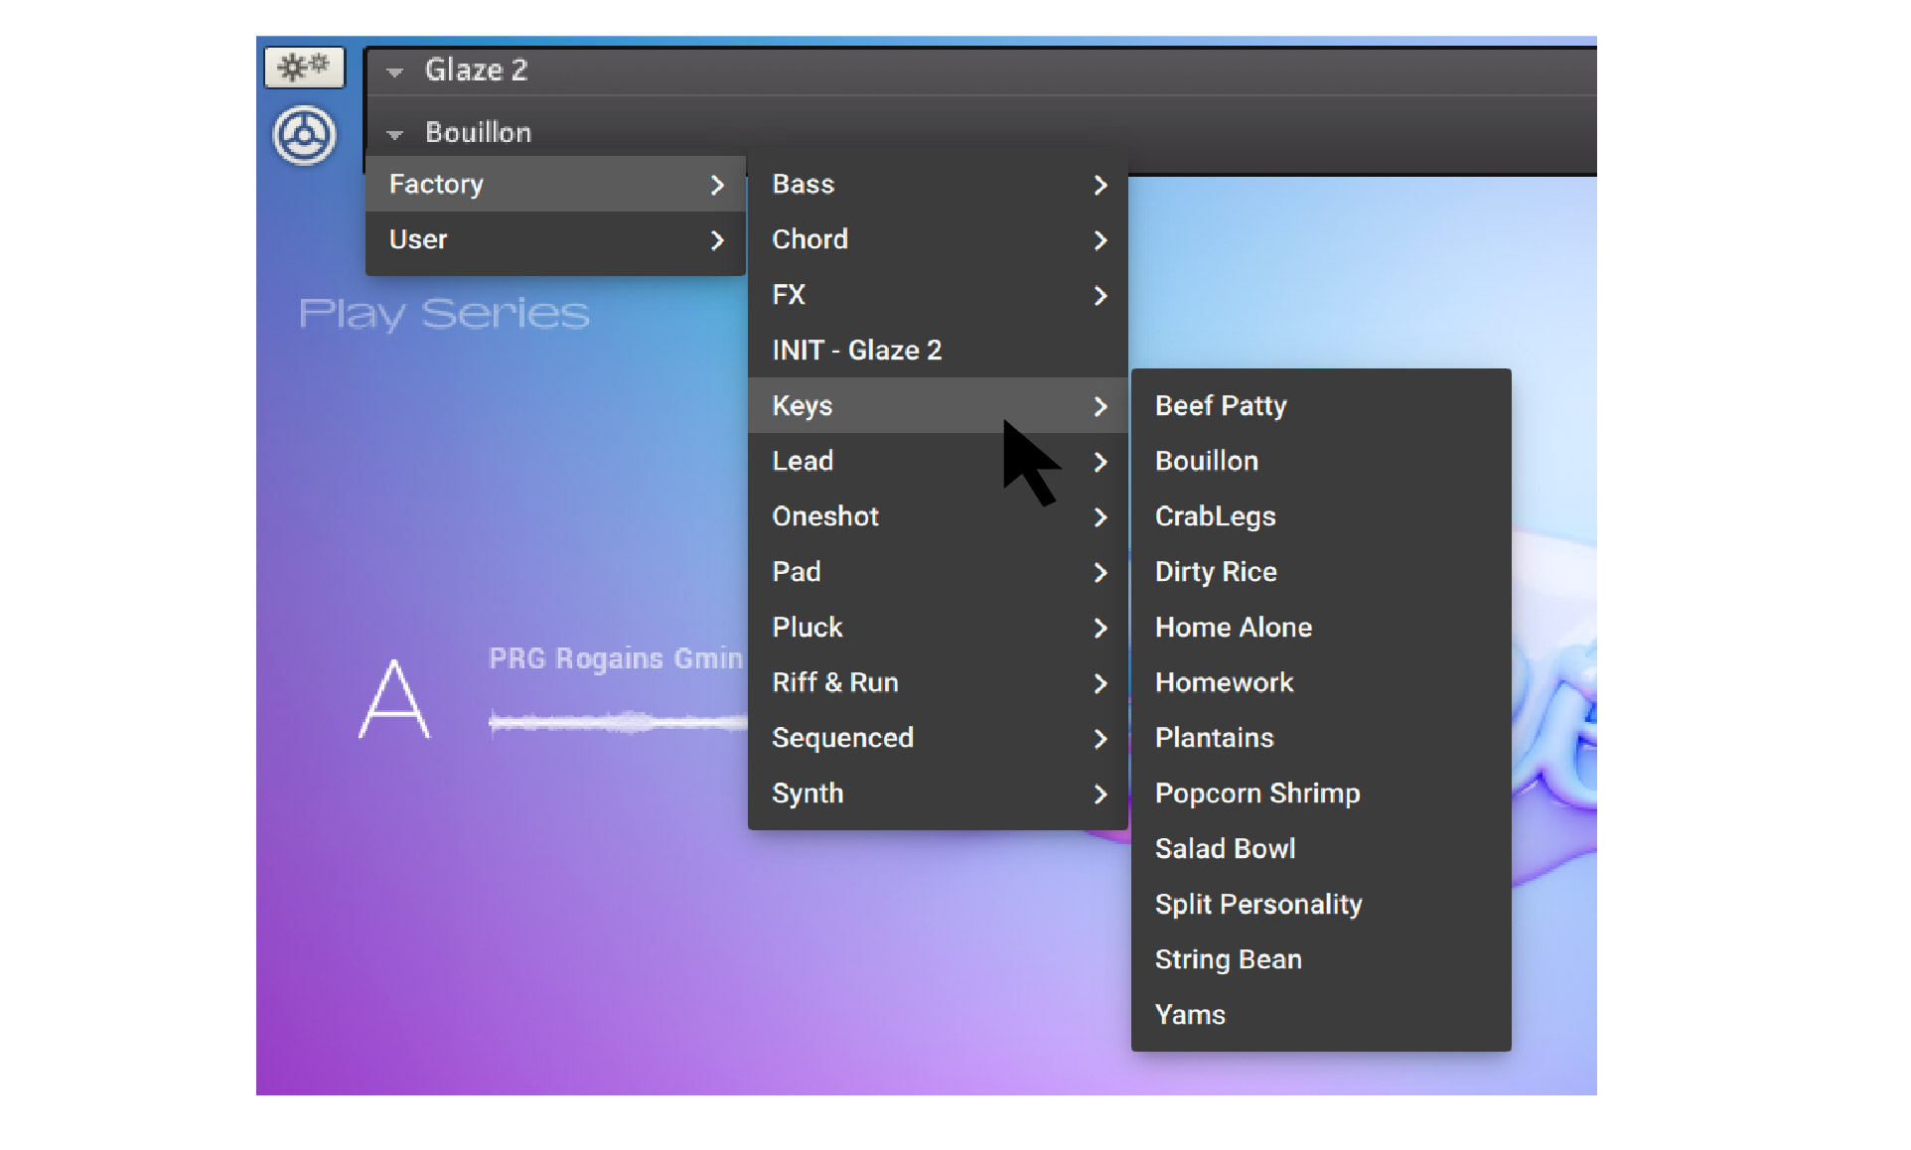Expand the Bass category submenu

coord(894,184)
